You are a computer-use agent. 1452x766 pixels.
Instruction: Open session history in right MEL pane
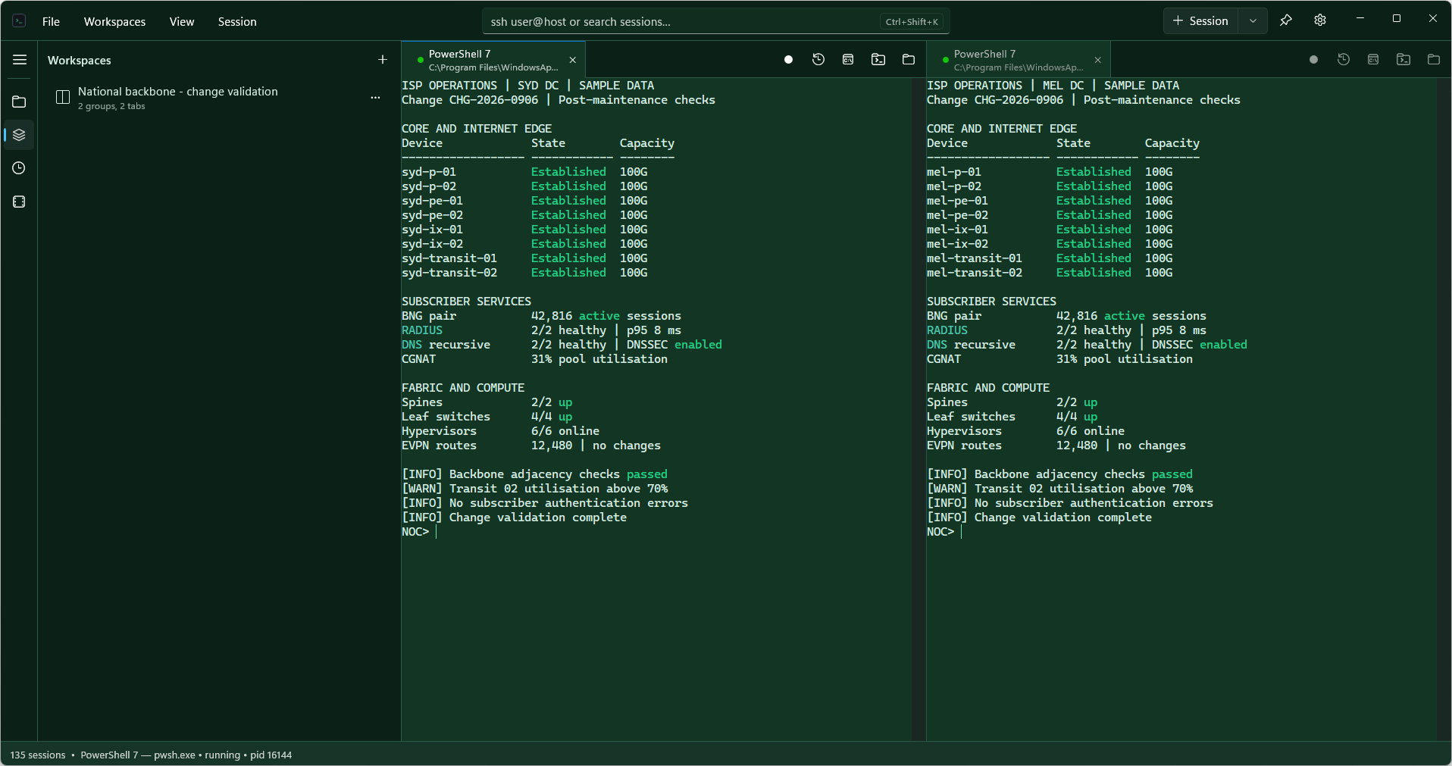tap(1344, 60)
